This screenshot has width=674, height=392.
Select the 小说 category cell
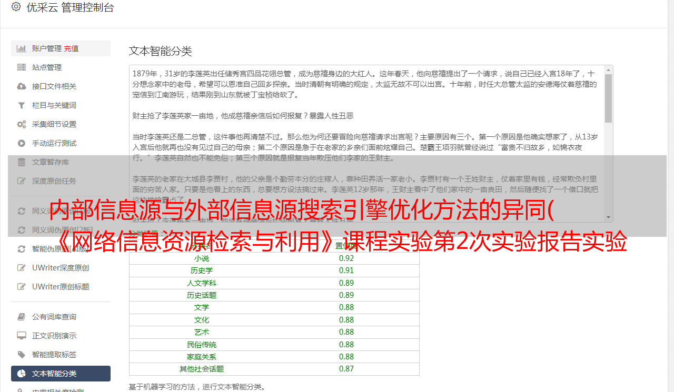point(202,258)
